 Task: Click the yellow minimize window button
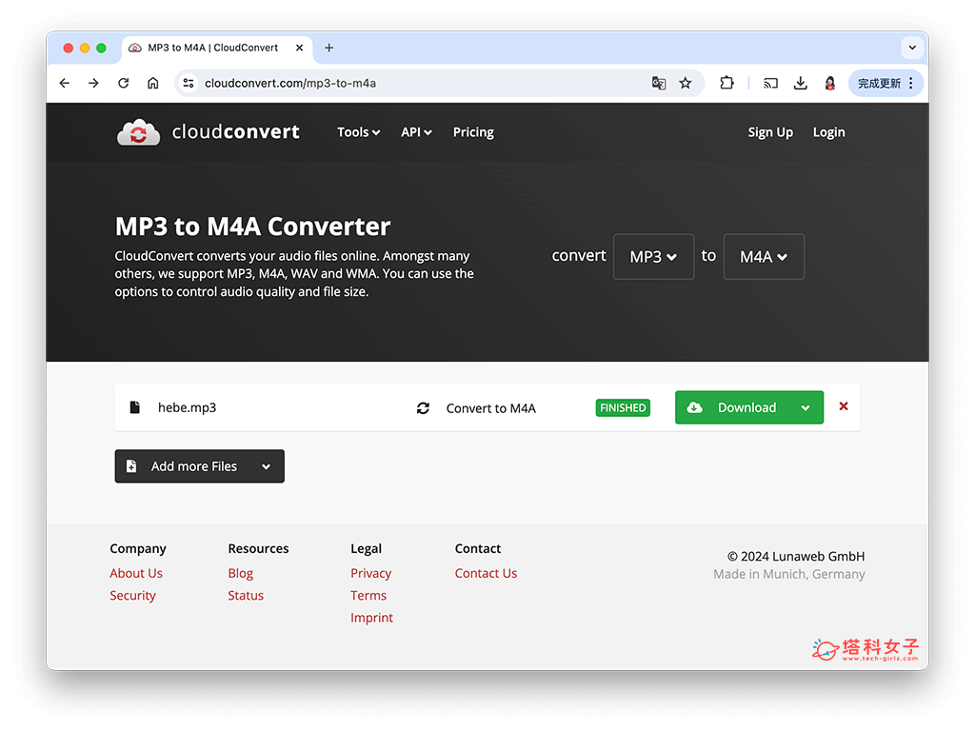pyautogui.click(x=85, y=48)
